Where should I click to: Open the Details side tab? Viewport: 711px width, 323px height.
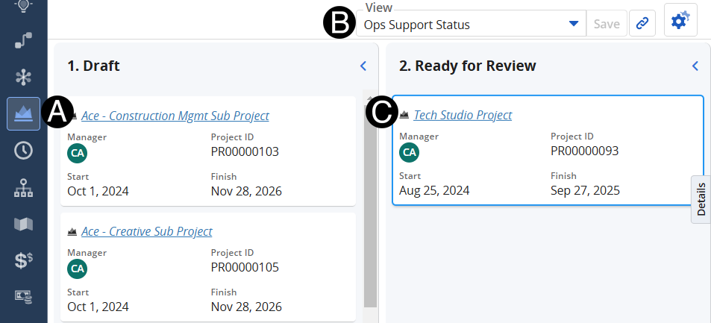pos(701,199)
